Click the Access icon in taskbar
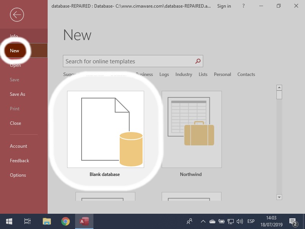 pyautogui.click(x=84, y=221)
